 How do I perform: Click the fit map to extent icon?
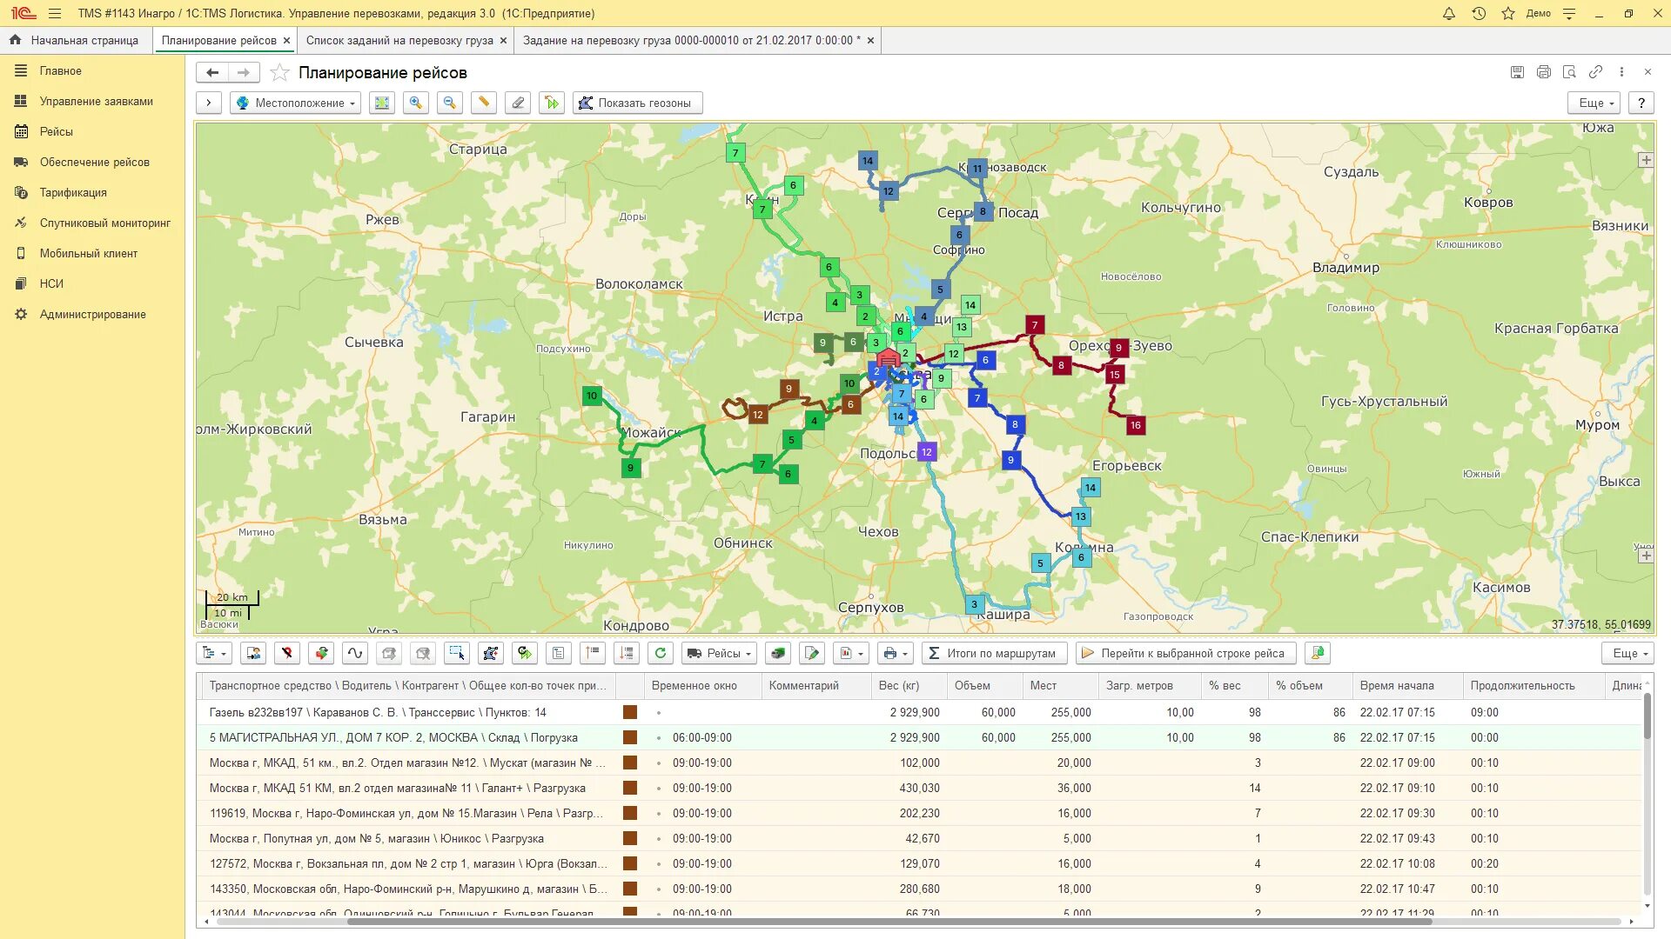point(382,103)
